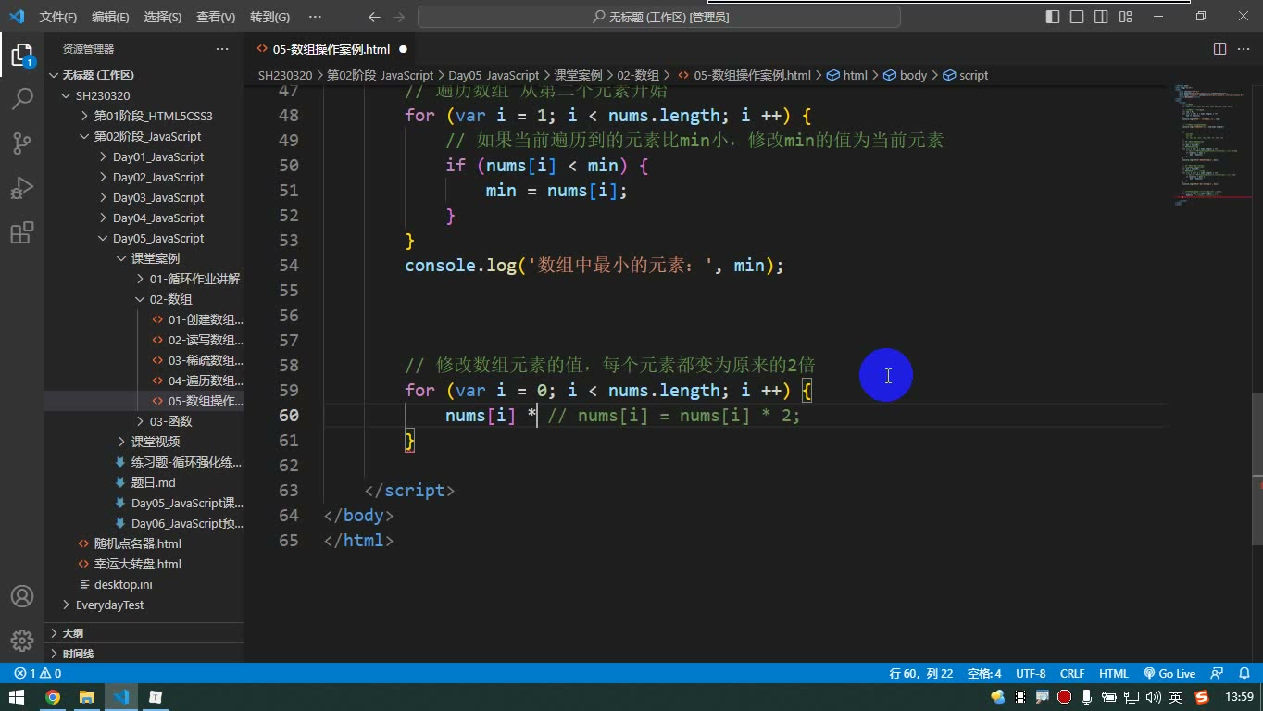The height and width of the screenshot is (711, 1263).
Task: Click the notifications bell in status bar
Action: coord(1244,674)
